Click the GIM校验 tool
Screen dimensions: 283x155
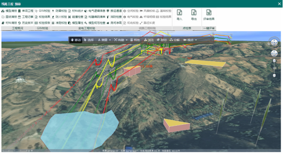click(43, 11)
